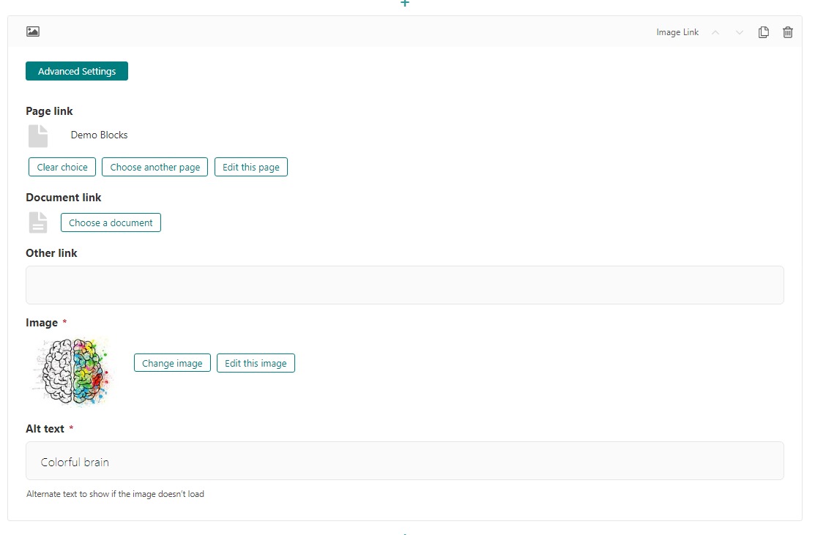Click into the Alt text field

(x=404, y=461)
